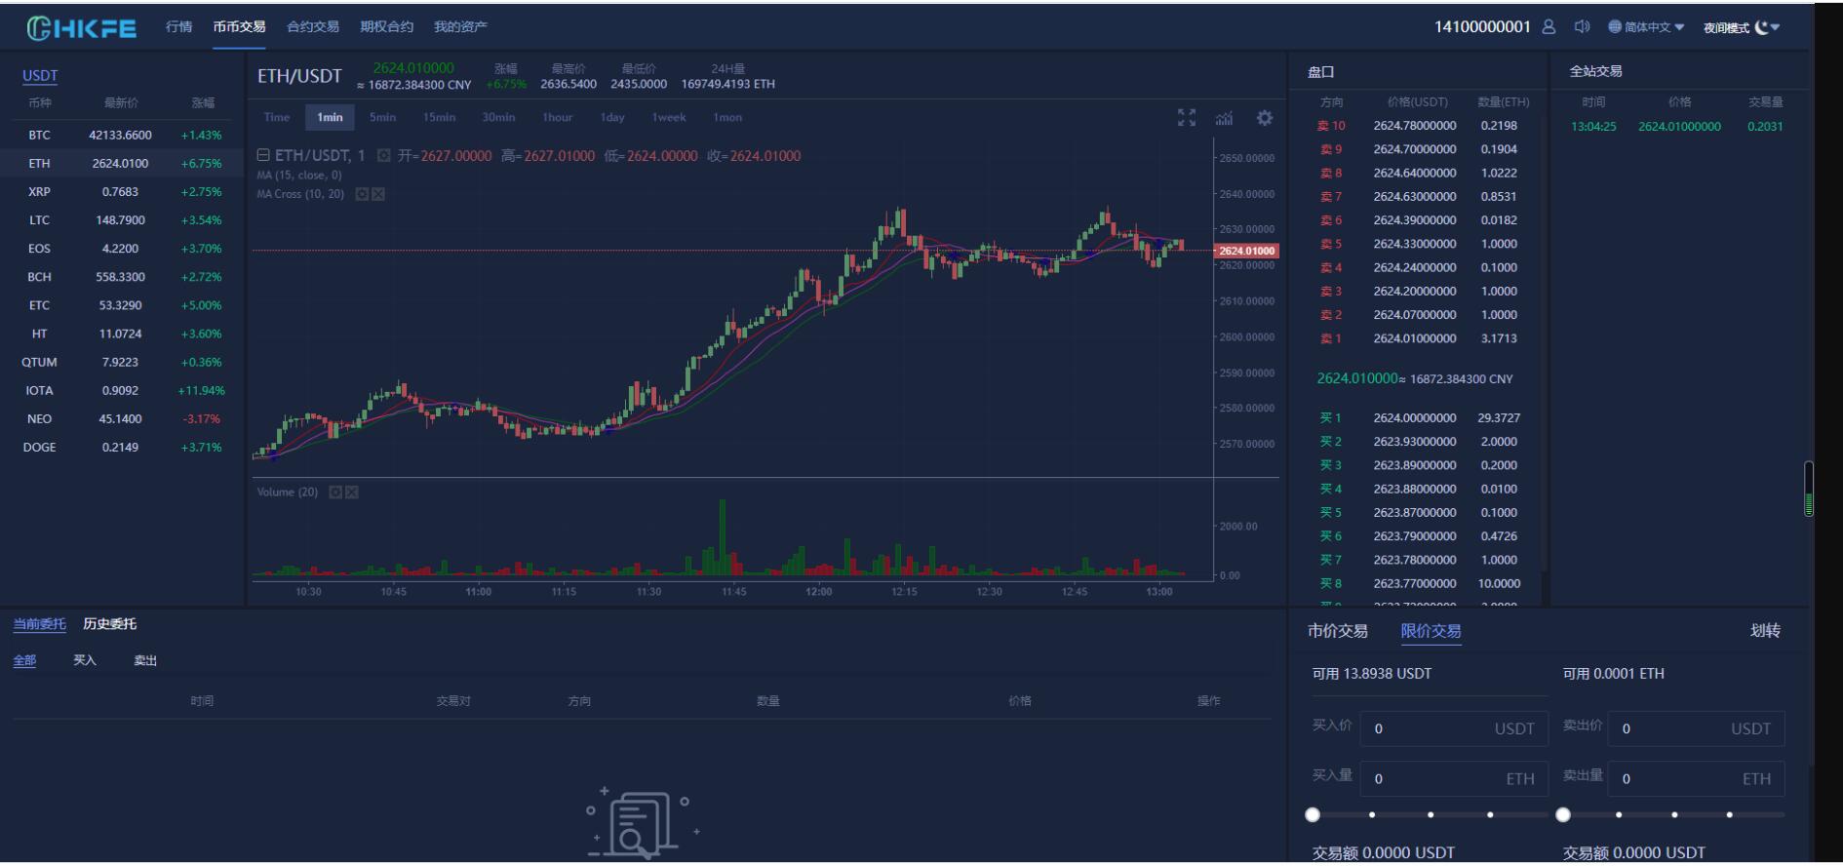Open chart settings gear
The height and width of the screenshot is (866, 1843).
(x=1265, y=118)
